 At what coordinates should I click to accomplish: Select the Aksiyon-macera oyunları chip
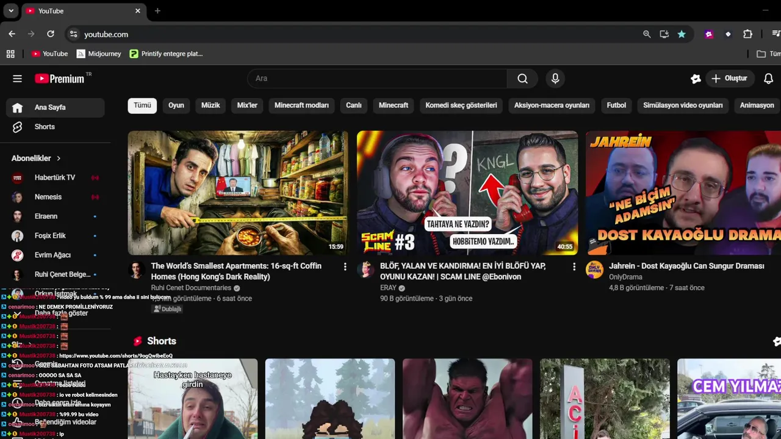click(x=552, y=105)
